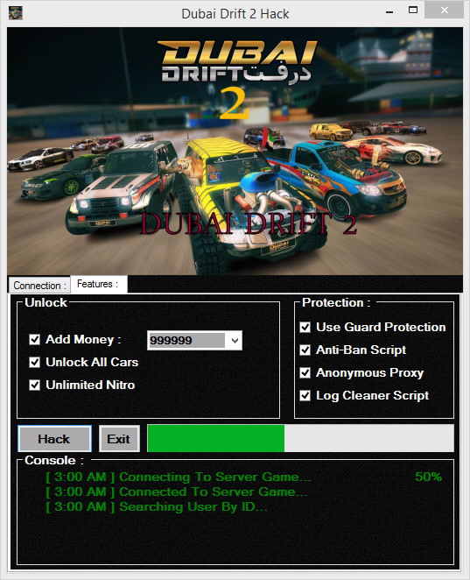Click the 'Dubai Drift 2 Hack' window title
Screen dimensions: 470x580
click(235, 14)
